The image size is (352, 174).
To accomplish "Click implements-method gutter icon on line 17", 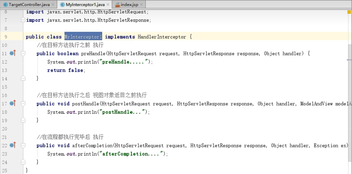I will 13,103.
